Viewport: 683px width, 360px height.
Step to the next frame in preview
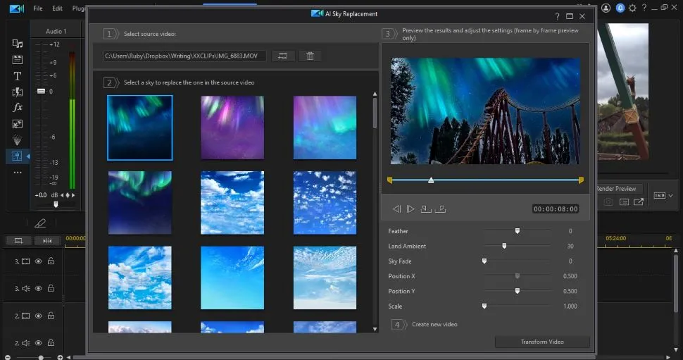[411, 209]
